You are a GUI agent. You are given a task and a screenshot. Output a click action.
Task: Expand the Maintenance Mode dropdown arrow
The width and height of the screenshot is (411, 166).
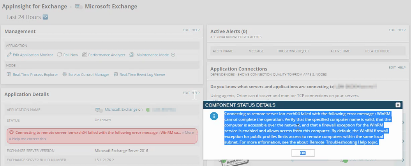173,55
